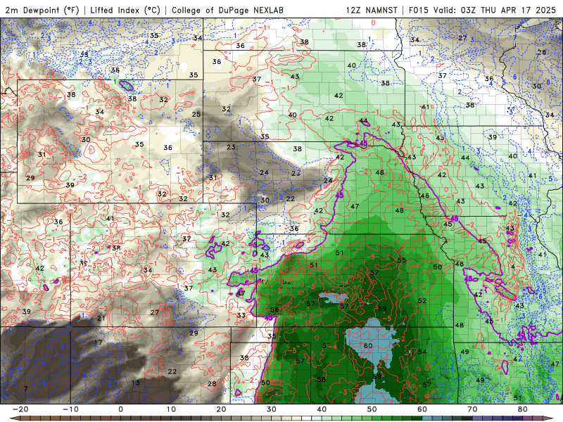
Task: Click the "Lifted Index (°C)" title text
Action: (125, 10)
